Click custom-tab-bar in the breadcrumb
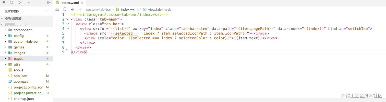 [99, 9]
